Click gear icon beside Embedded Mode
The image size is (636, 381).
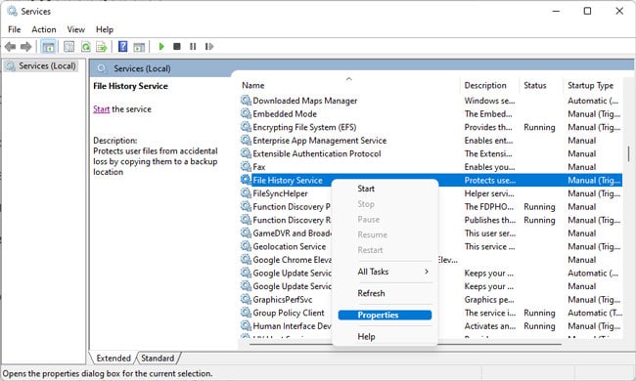tap(246, 113)
